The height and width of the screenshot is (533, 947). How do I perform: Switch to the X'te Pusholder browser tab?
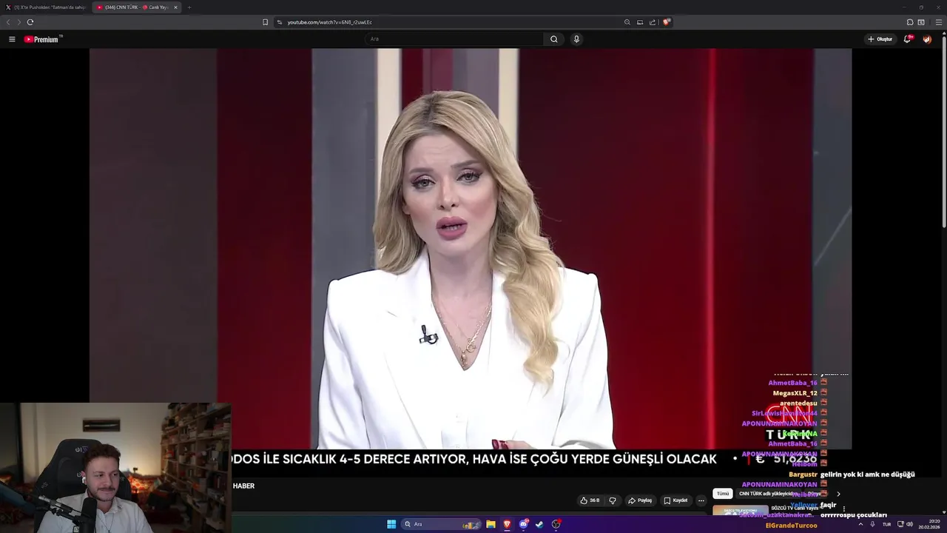click(x=47, y=7)
